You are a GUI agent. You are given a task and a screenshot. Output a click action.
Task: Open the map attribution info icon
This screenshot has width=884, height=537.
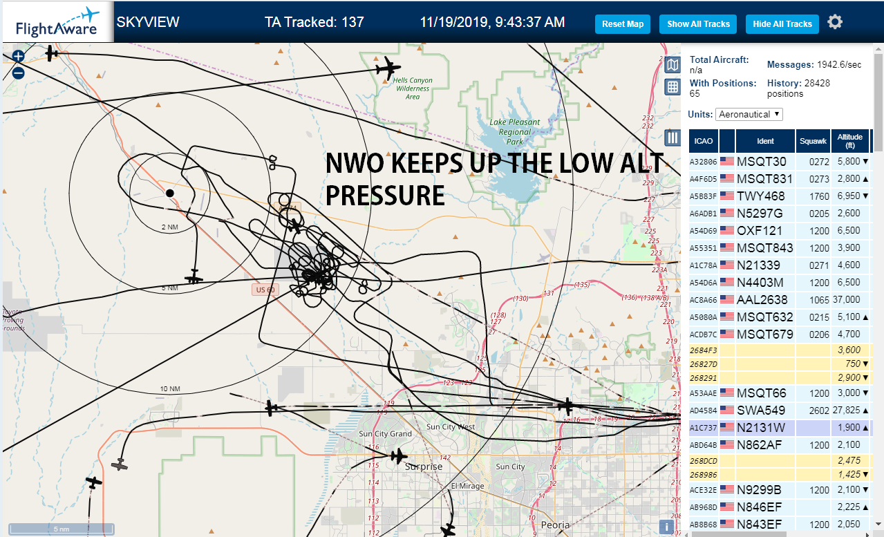[x=667, y=527]
